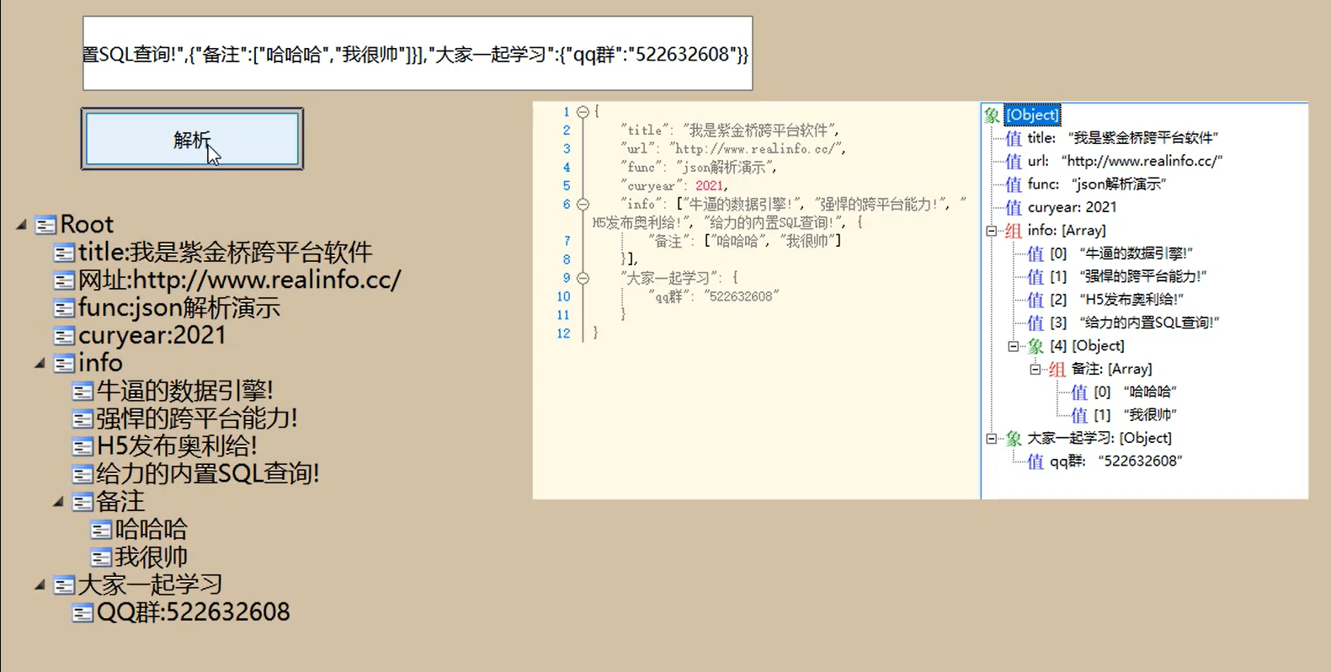Click icon beside curyear:2021 in left tree
This screenshot has height=672, width=1331.
[x=64, y=336]
